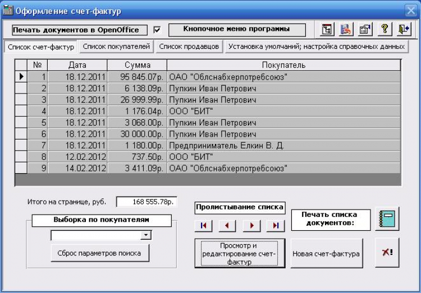
Task: Click date 12.02.2012 cell
Action: coord(77,157)
